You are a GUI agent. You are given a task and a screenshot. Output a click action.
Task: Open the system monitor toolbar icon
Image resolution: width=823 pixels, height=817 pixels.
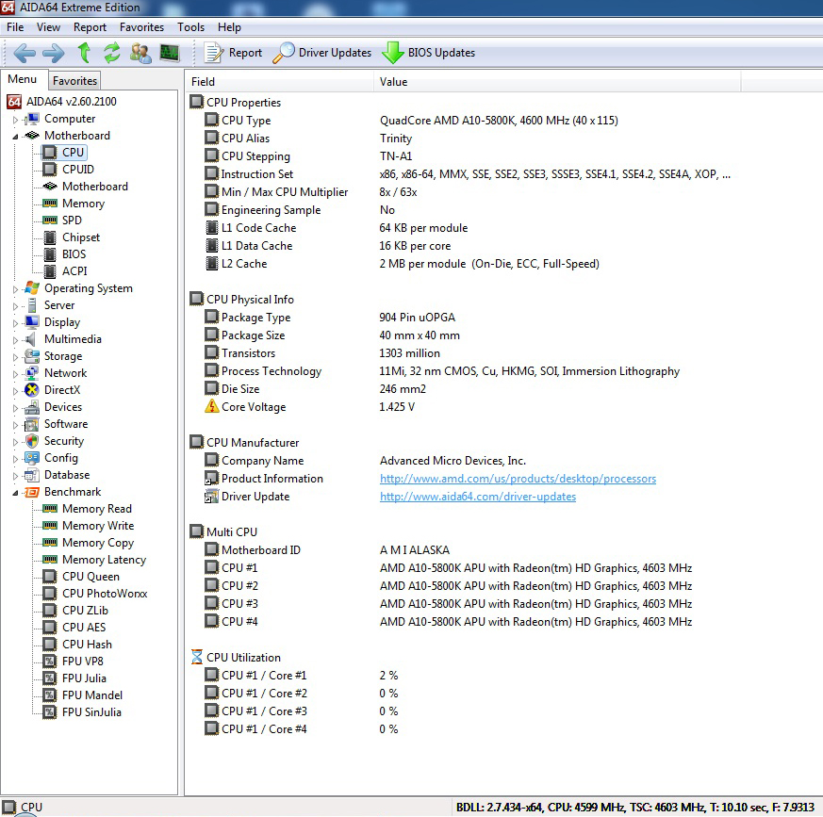[170, 53]
